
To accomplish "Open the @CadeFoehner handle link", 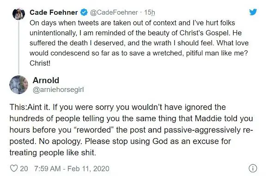I will pos(114,12).
